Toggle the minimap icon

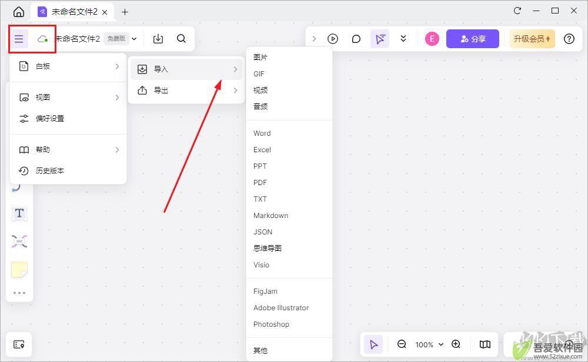coord(485,344)
